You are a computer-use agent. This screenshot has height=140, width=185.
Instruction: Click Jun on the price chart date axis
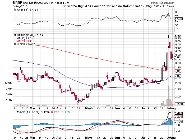pos(117,108)
